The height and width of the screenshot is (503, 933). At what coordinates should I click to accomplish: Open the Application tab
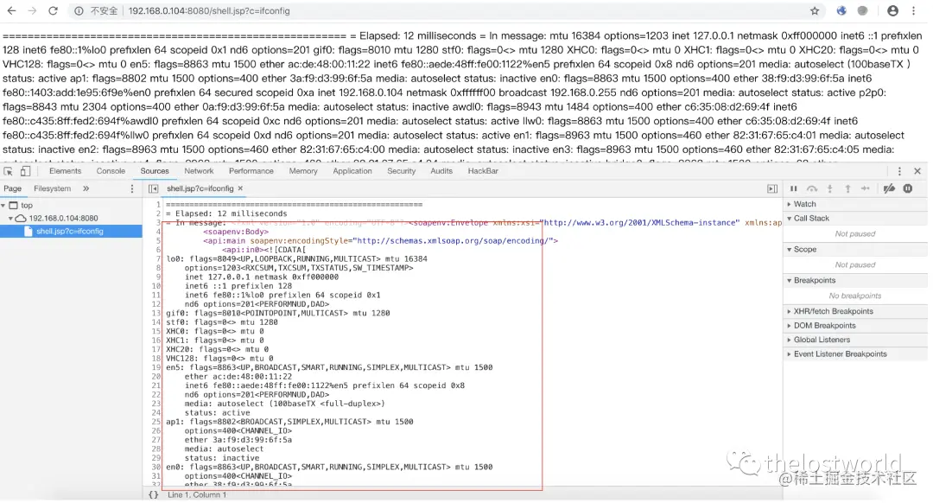[x=352, y=171]
